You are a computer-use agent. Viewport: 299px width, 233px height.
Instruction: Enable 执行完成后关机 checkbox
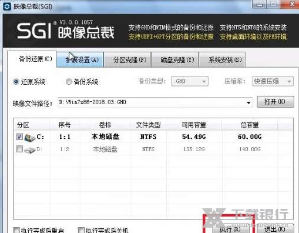coord(81,230)
